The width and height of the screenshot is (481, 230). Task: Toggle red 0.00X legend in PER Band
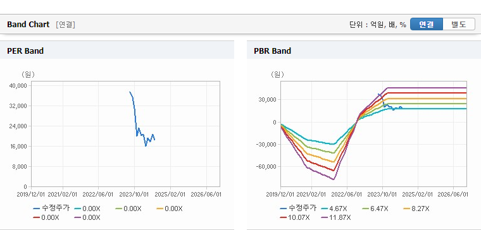click(46, 217)
